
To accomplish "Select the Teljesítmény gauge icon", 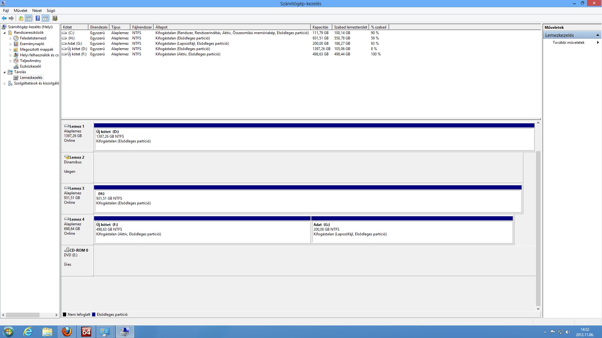I will click(x=16, y=61).
